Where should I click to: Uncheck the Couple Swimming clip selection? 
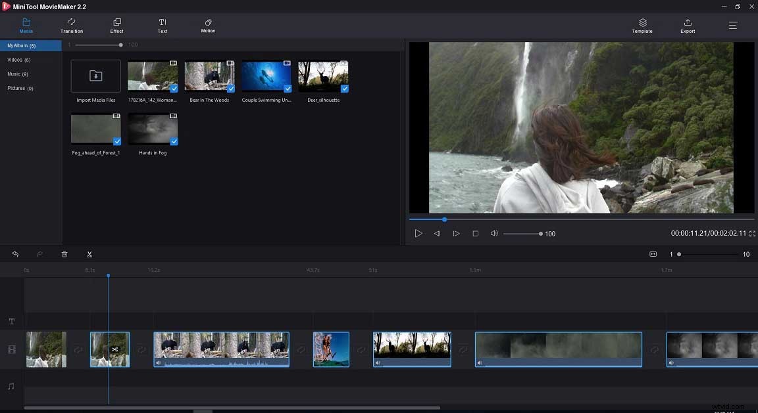click(287, 87)
